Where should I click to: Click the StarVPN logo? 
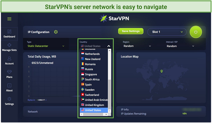click(x=114, y=18)
